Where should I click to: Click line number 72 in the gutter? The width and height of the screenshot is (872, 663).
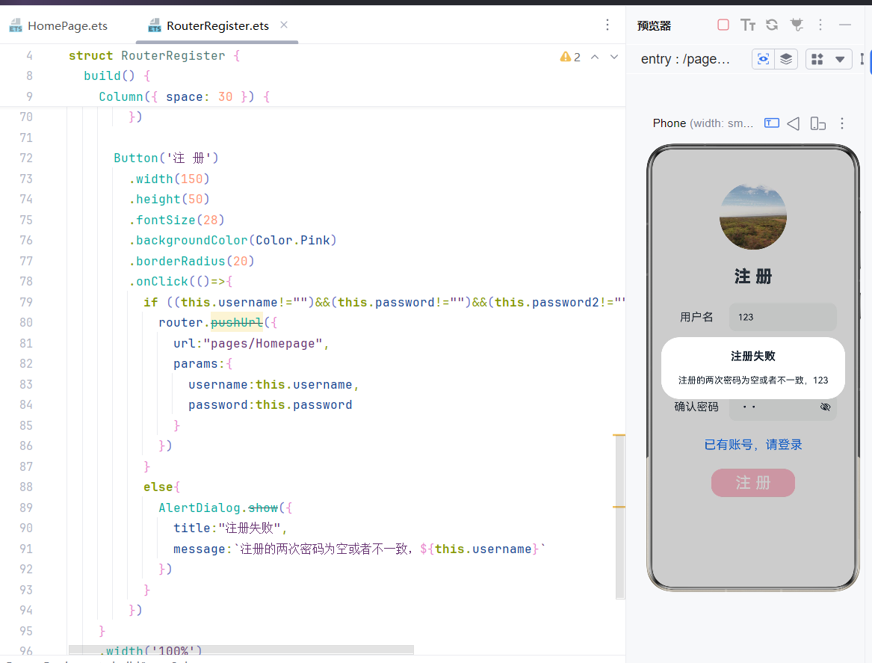(x=26, y=158)
